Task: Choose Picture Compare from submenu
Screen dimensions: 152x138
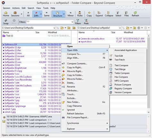Action: (128, 85)
